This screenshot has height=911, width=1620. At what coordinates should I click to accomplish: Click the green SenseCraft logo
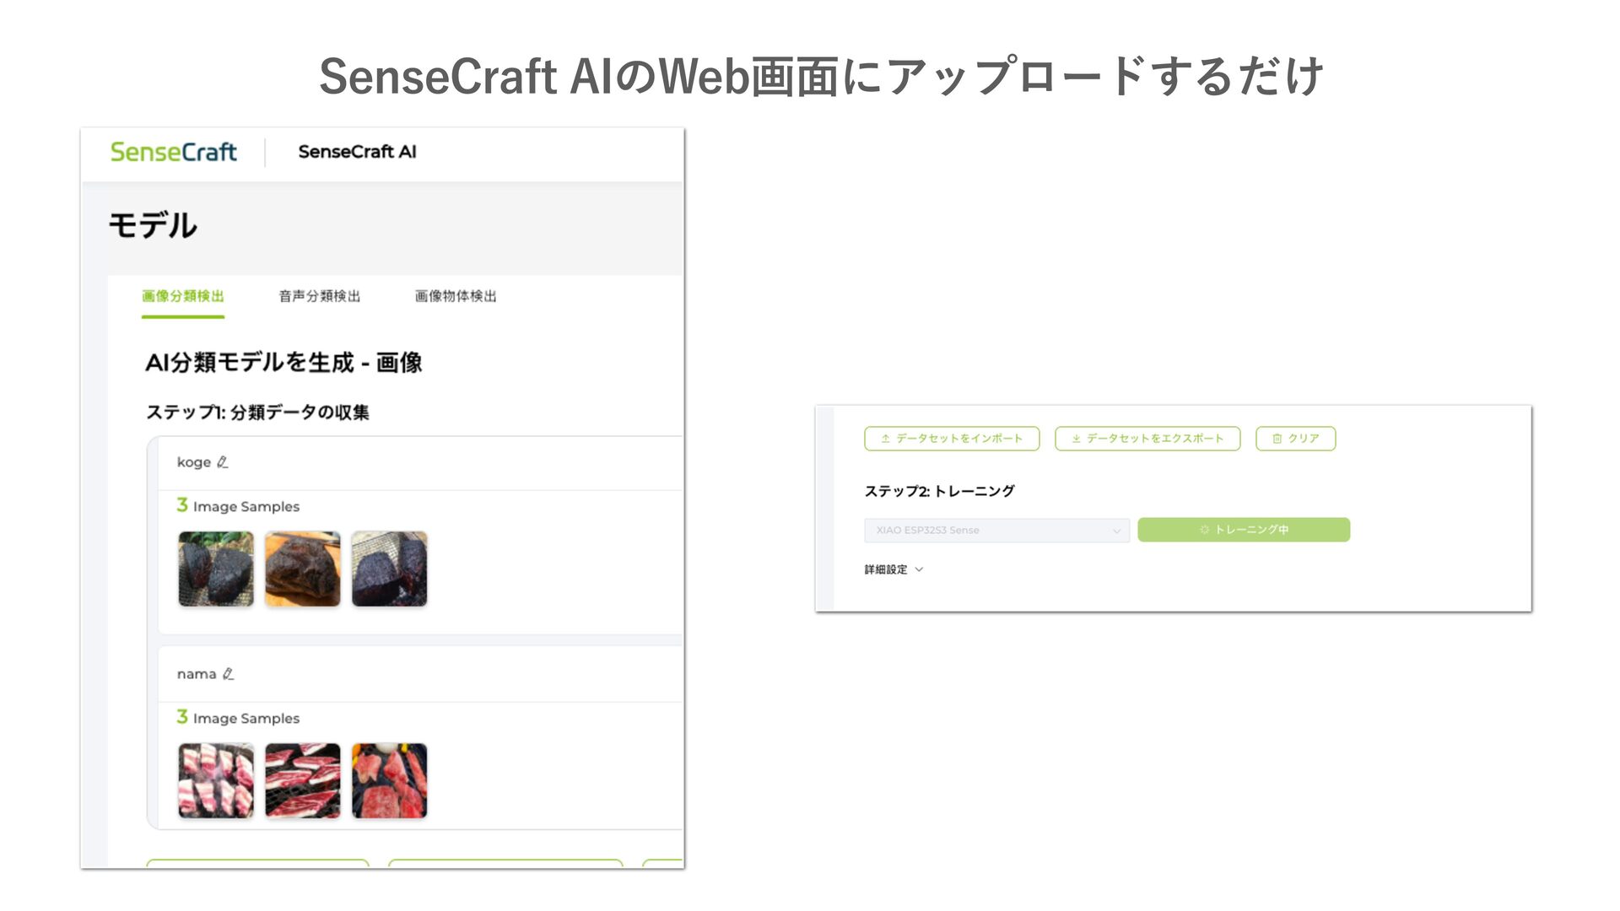[173, 152]
